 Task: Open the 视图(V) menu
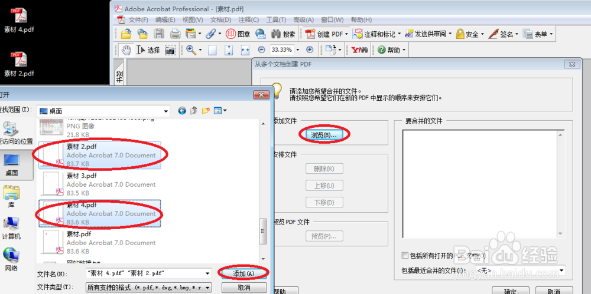click(x=193, y=20)
